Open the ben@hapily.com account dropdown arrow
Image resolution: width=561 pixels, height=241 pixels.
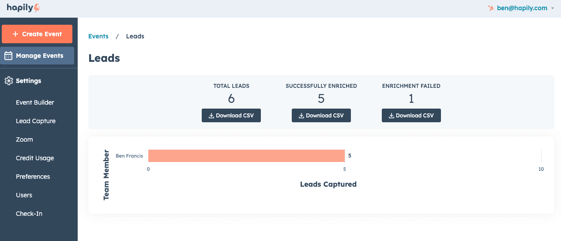pos(553,8)
